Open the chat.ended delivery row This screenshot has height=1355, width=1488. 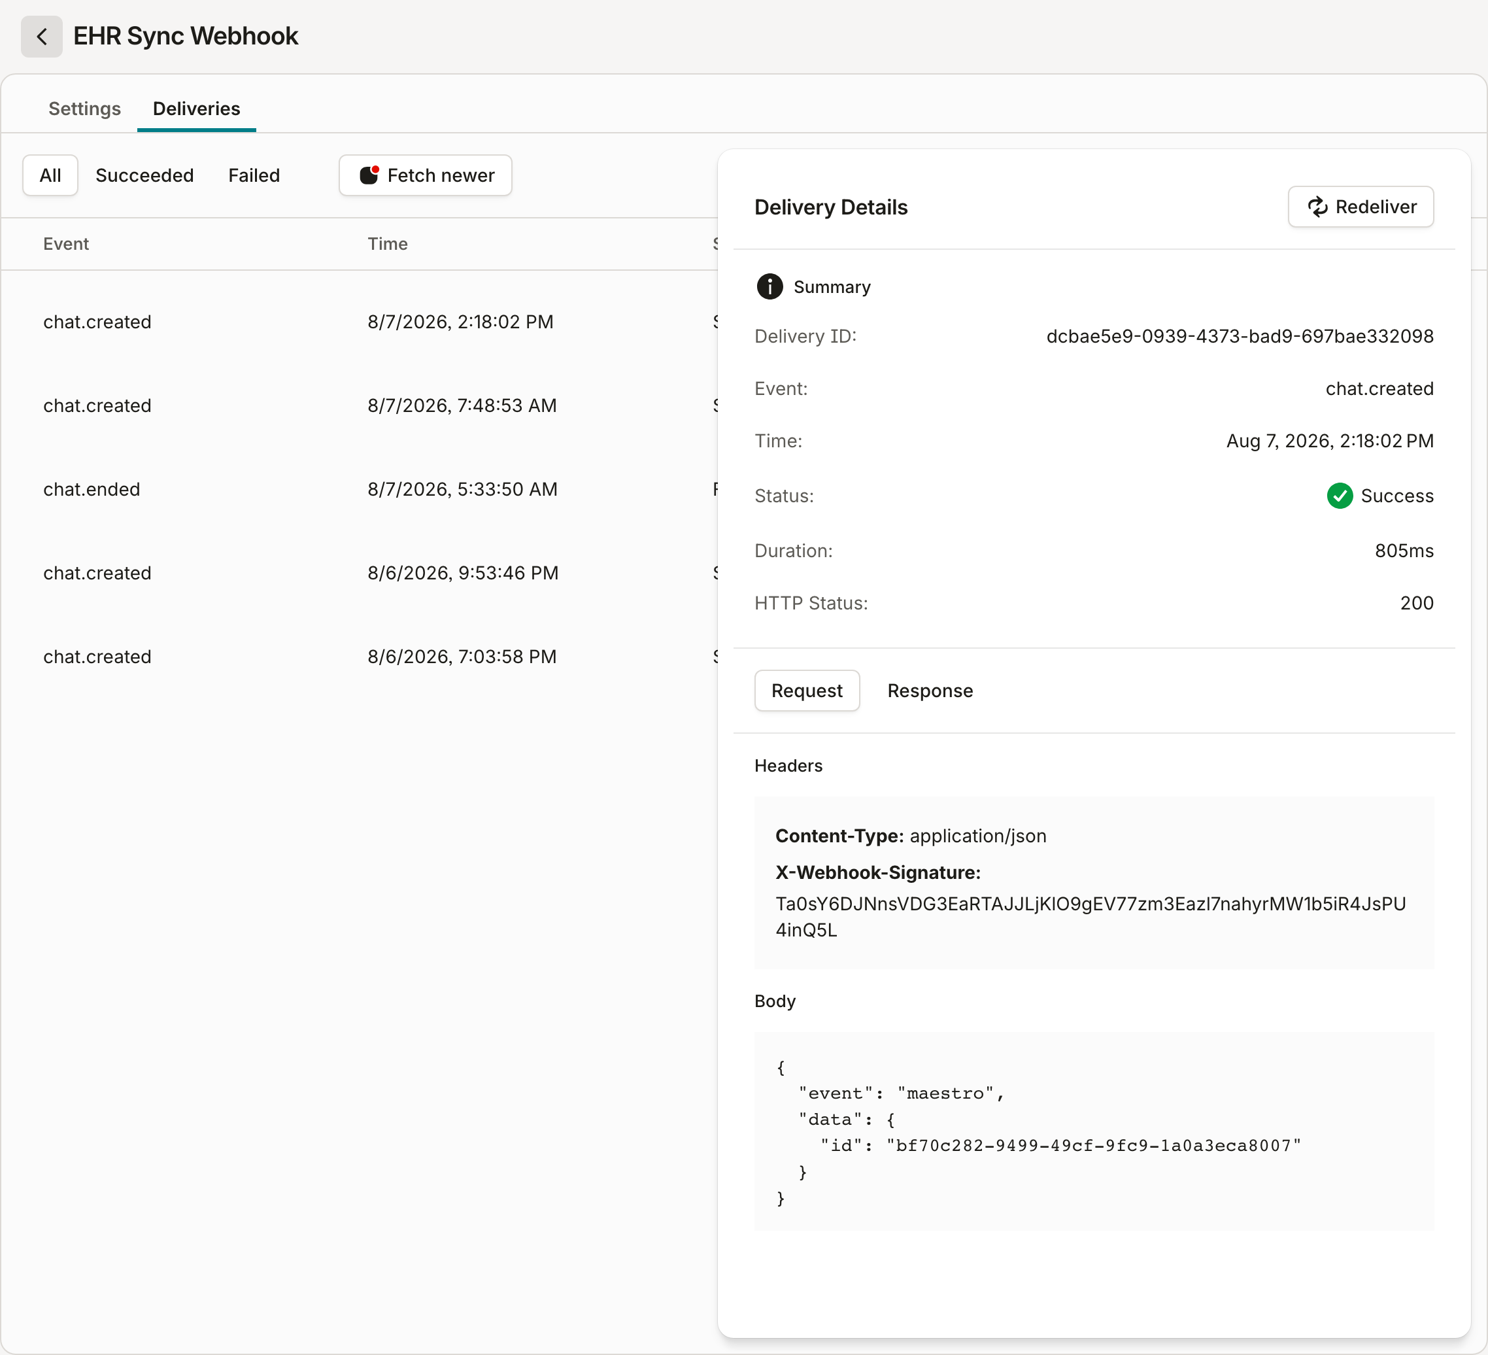(x=360, y=489)
